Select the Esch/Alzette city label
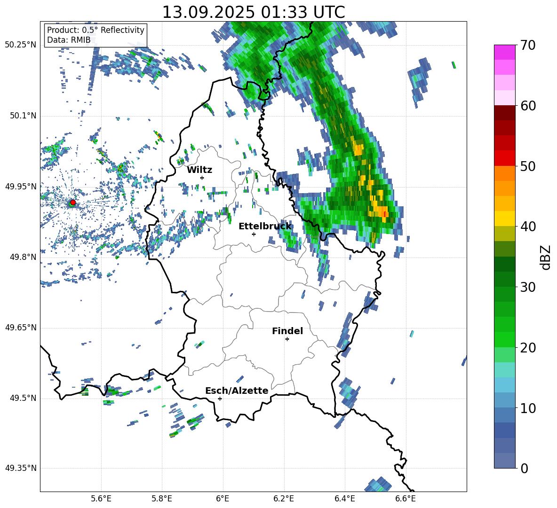Viewport: 557px width, 508px height. point(237,391)
